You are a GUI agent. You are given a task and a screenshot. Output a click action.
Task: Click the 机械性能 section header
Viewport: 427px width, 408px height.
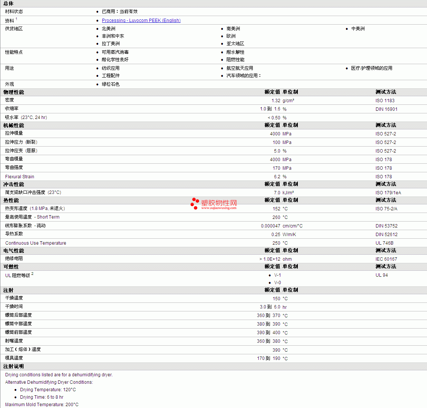pos(14,125)
